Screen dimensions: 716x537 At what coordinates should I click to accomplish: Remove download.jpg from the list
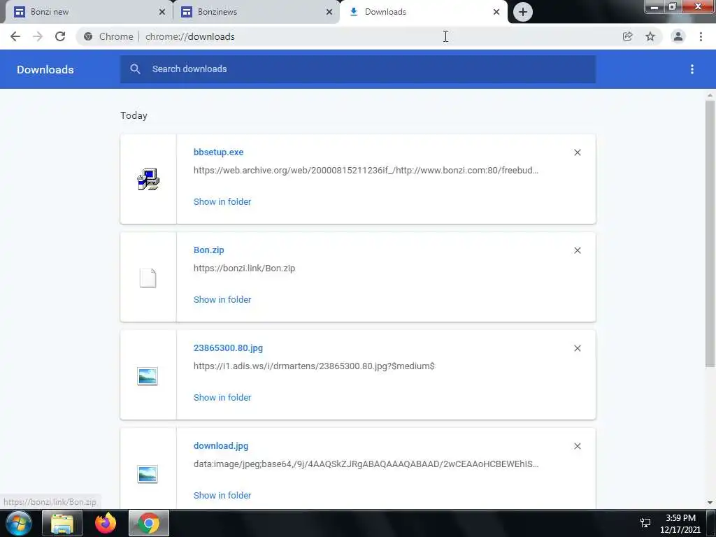click(577, 446)
